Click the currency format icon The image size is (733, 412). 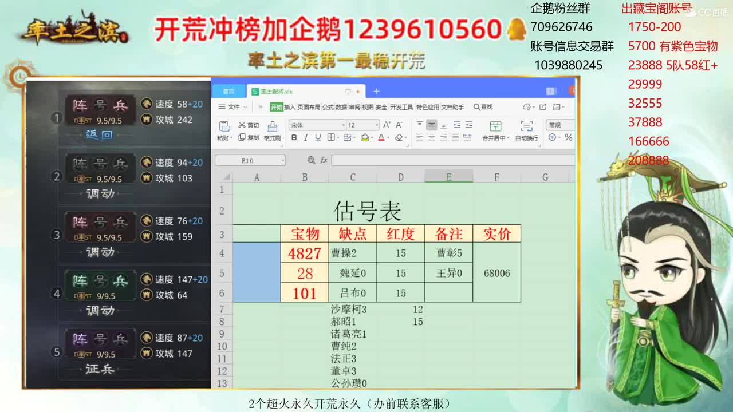pyautogui.click(x=552, y=137)
